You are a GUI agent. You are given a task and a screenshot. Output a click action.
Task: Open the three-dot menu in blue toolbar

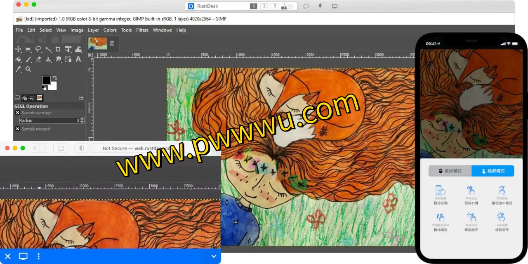pyautogui.click(x=38, y=257)
